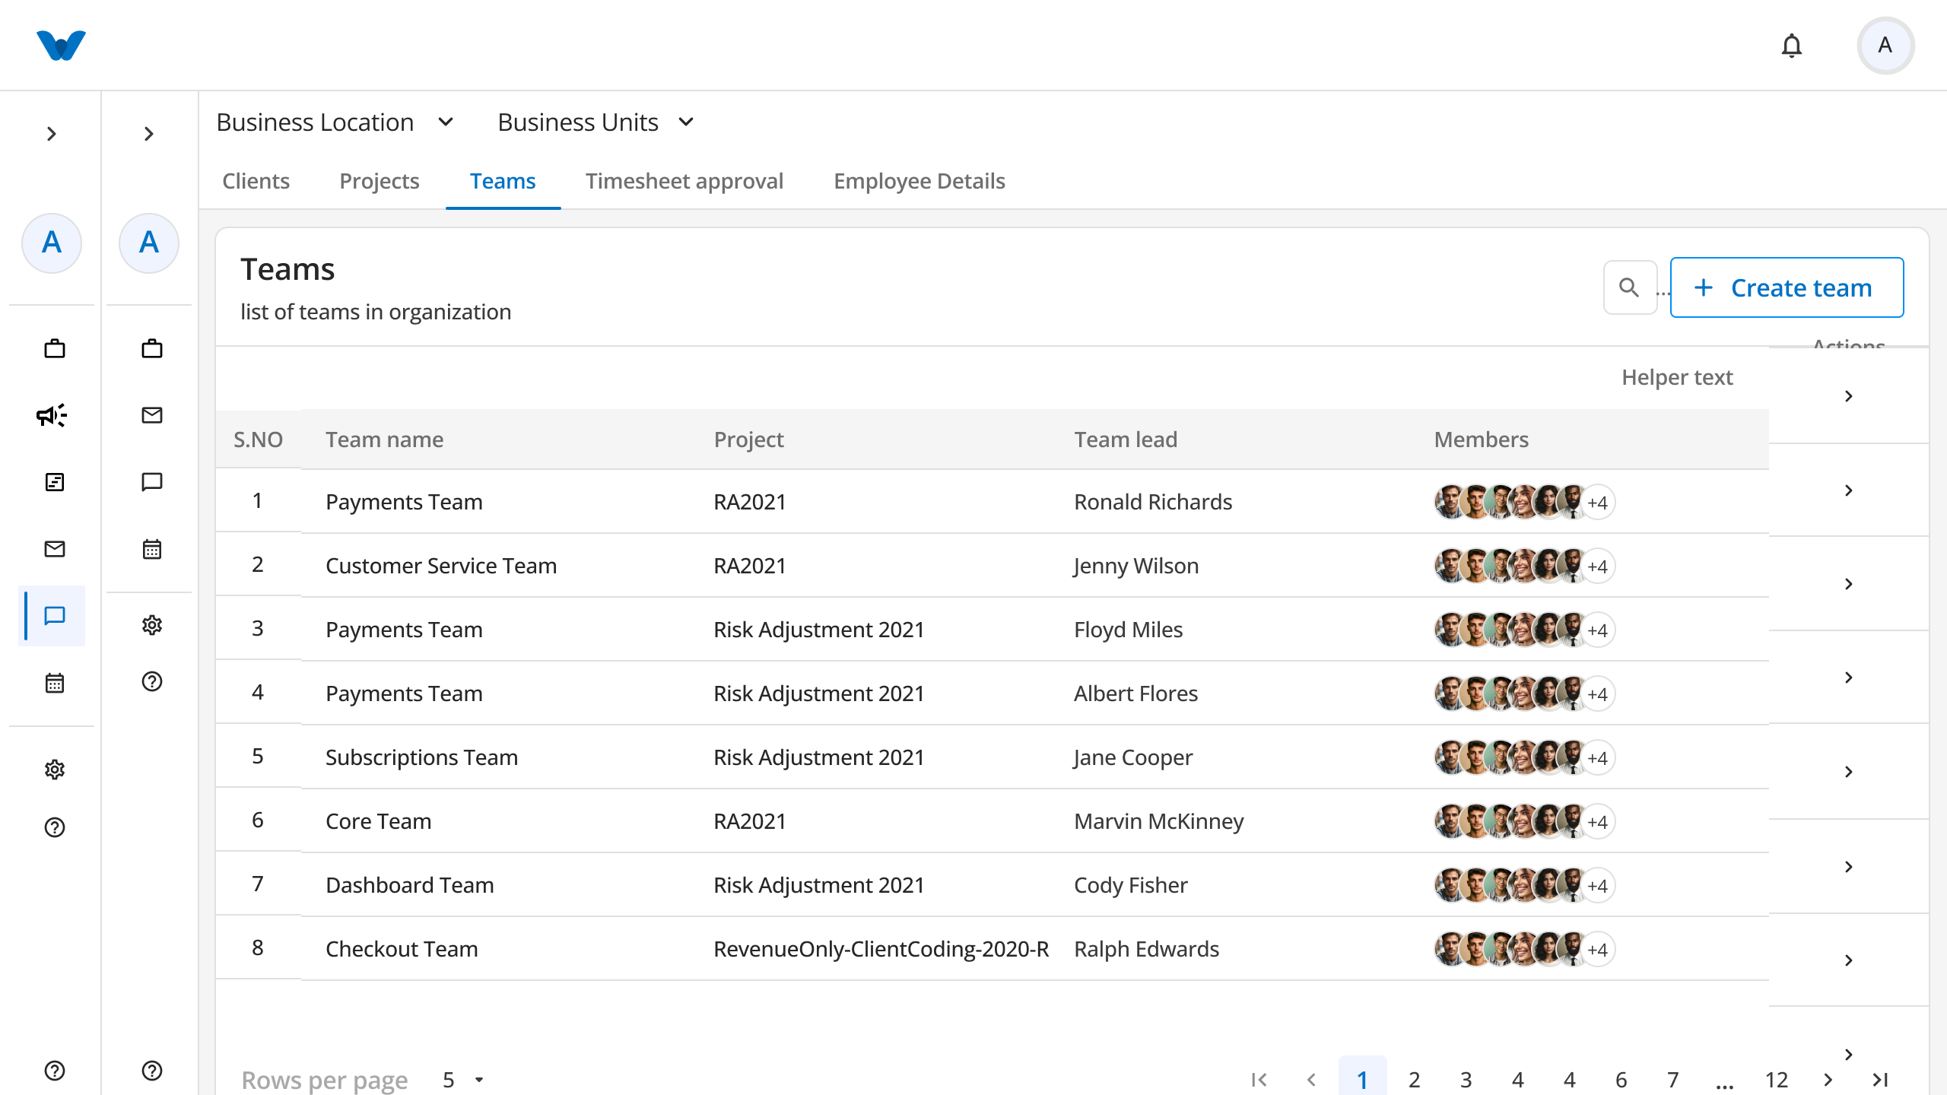Click the Subscriptions Team name
Viewport: 1947px width, 1095px height.
421,757
